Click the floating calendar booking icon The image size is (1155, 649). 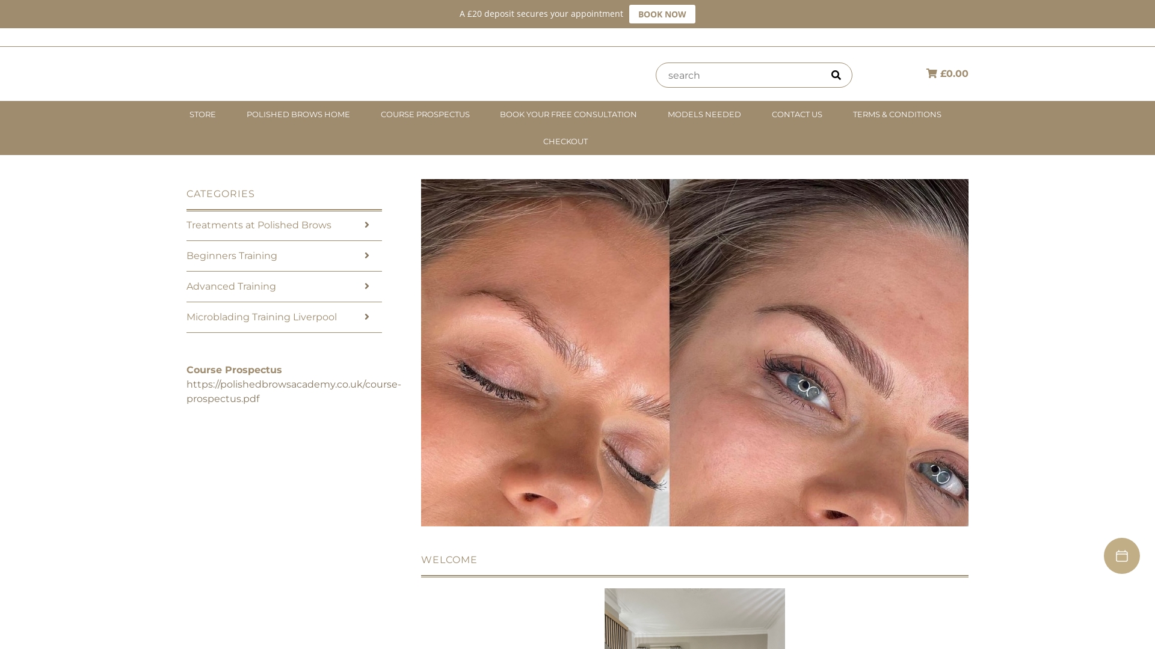pos(1121,556)
